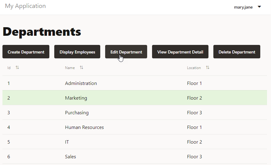Select the Purchasing department name
The image size is (271, 165).
(x=77, y=113)
